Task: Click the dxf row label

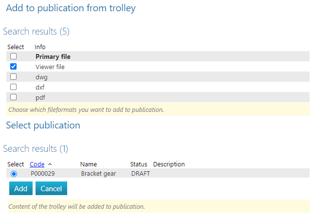Action: 40,87
